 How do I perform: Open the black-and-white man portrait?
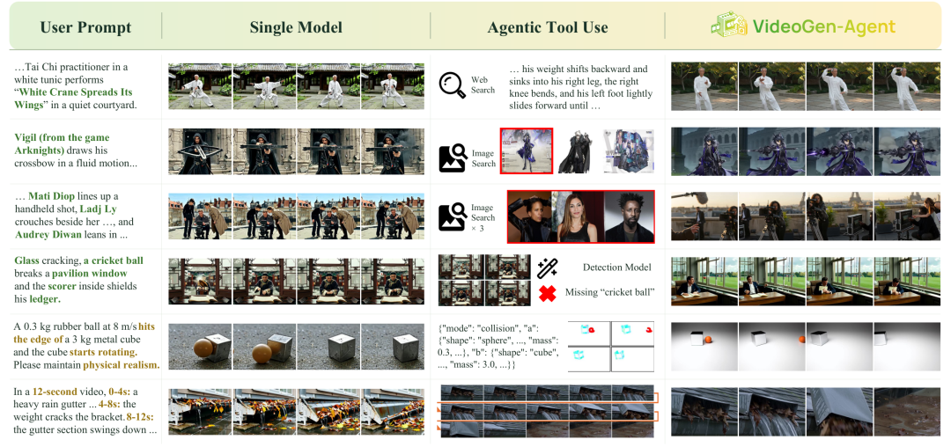click(x=629, y=216)
